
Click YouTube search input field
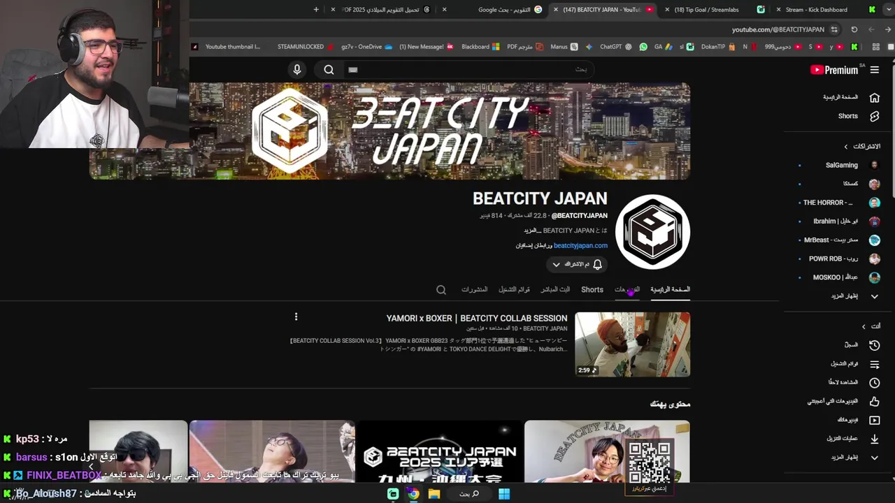[467, 69]
